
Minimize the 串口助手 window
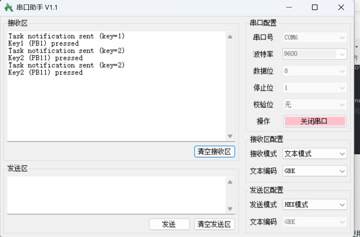click(x=289, y=7)
